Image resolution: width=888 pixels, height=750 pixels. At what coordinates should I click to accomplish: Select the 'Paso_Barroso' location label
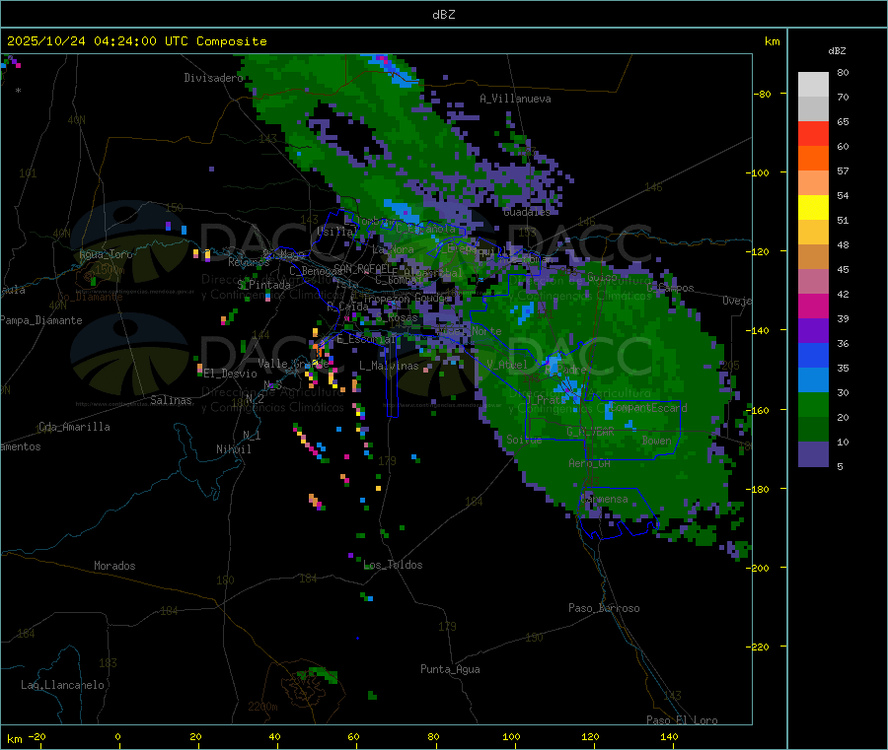click(x=604, y=609)
